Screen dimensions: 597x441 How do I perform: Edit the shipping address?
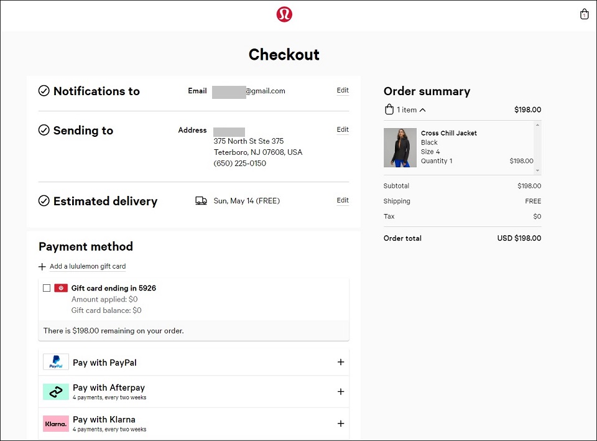pos(343,129)
